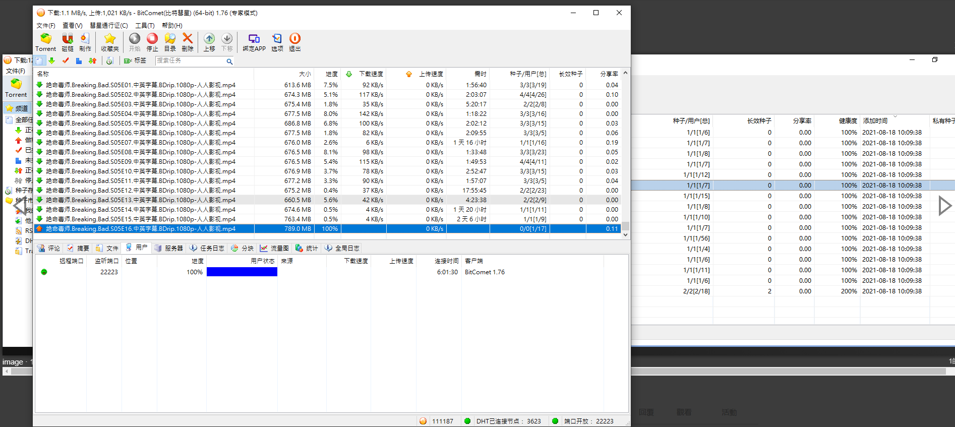955x427 pixels.
Task: Open the 彗星通行证(C) menu
Action: click(x=109, y=26)
